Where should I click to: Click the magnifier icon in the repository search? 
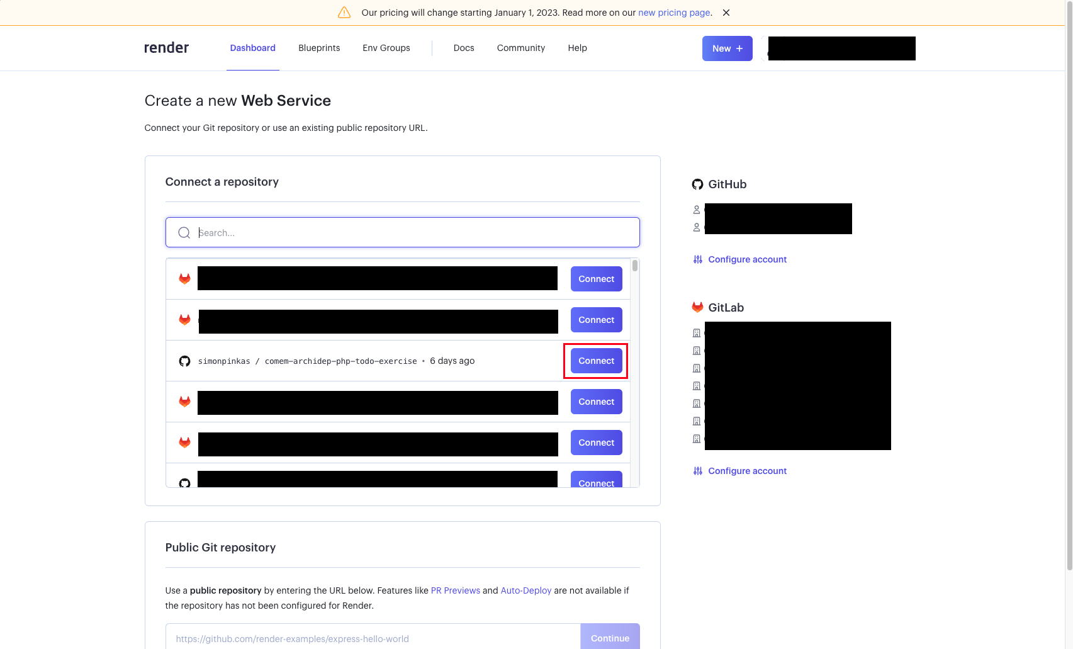pyautogui.click(x=184, y=232)
